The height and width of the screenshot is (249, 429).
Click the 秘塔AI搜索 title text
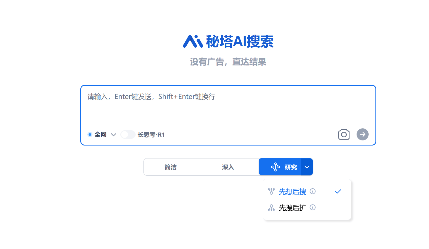tap(240, 41)
